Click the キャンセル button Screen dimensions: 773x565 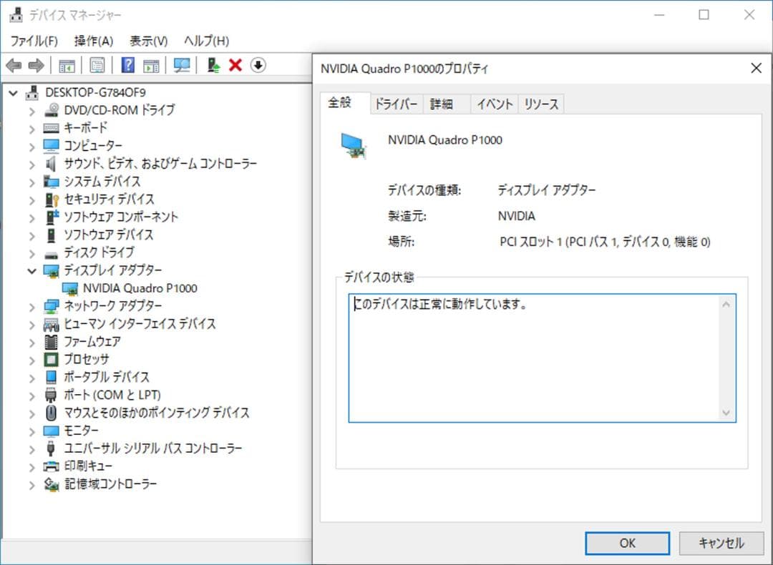720,543
